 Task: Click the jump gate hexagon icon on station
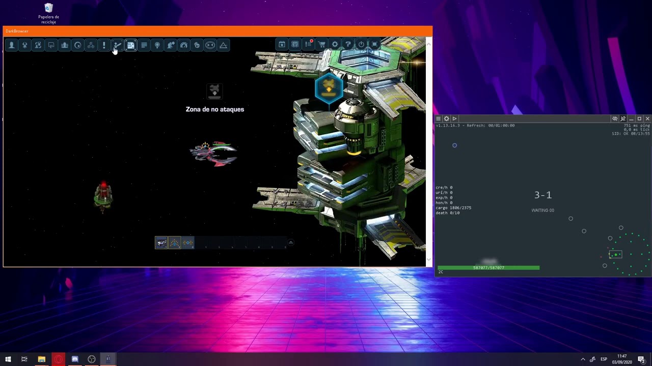click(x=329, y=88)
